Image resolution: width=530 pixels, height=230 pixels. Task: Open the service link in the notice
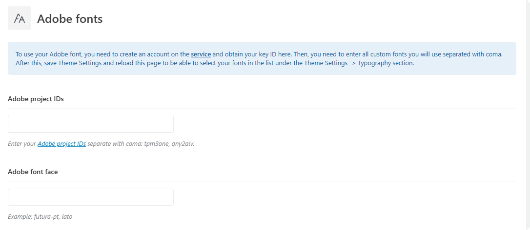coord(201,54)
